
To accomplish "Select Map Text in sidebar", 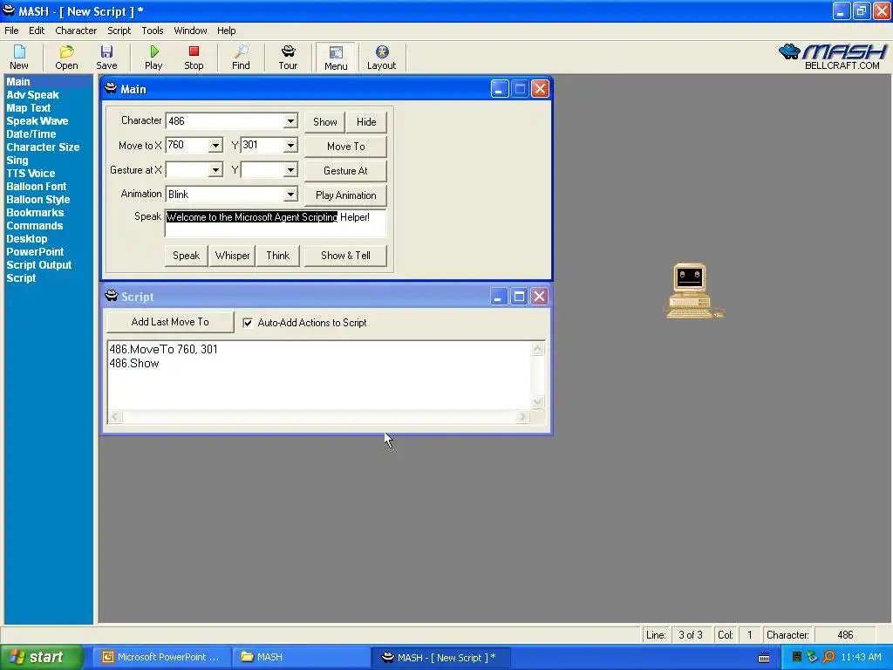I will [29, 108].
